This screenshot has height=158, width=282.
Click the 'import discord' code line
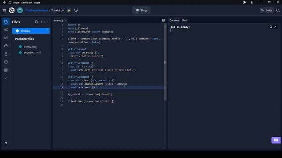coord(78,28)
